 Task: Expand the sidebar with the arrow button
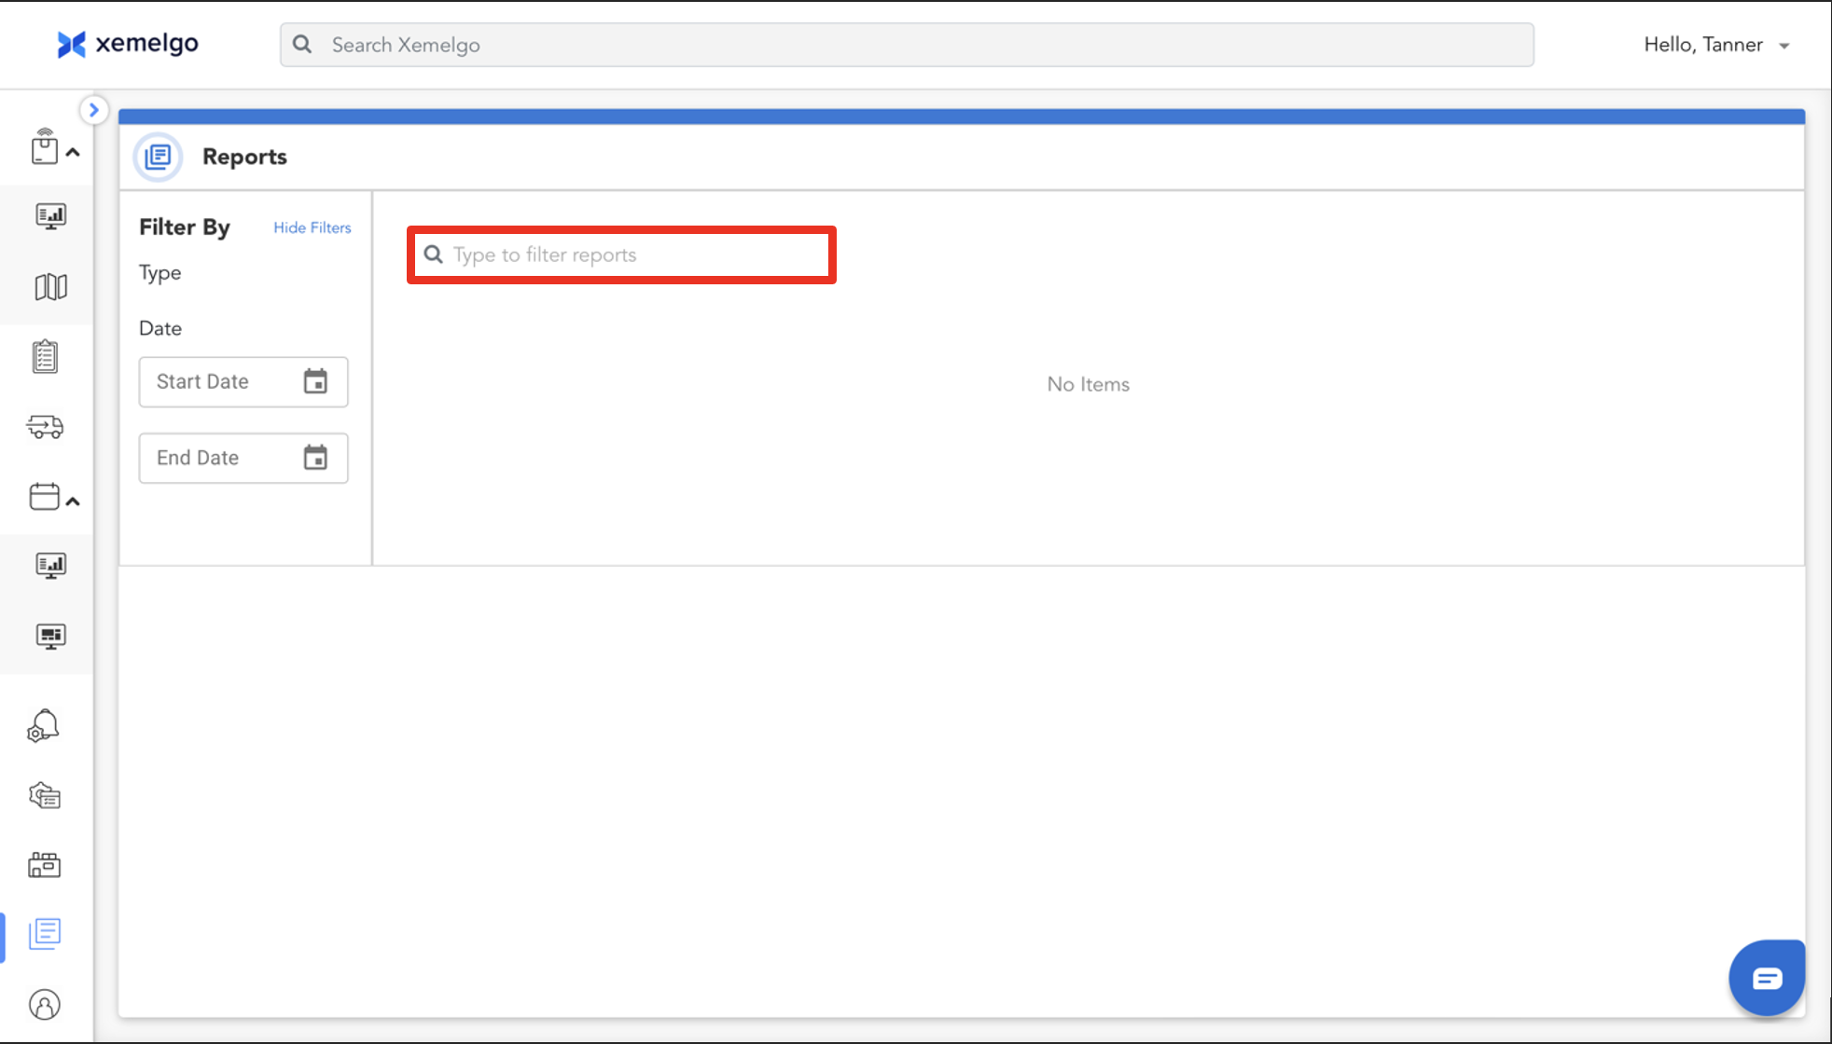(93, 110)
